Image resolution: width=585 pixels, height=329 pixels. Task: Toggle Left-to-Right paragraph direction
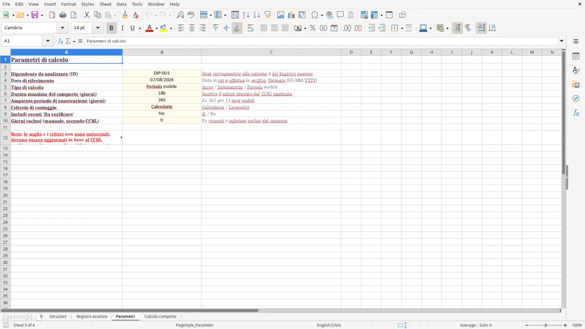coord(457,28)
